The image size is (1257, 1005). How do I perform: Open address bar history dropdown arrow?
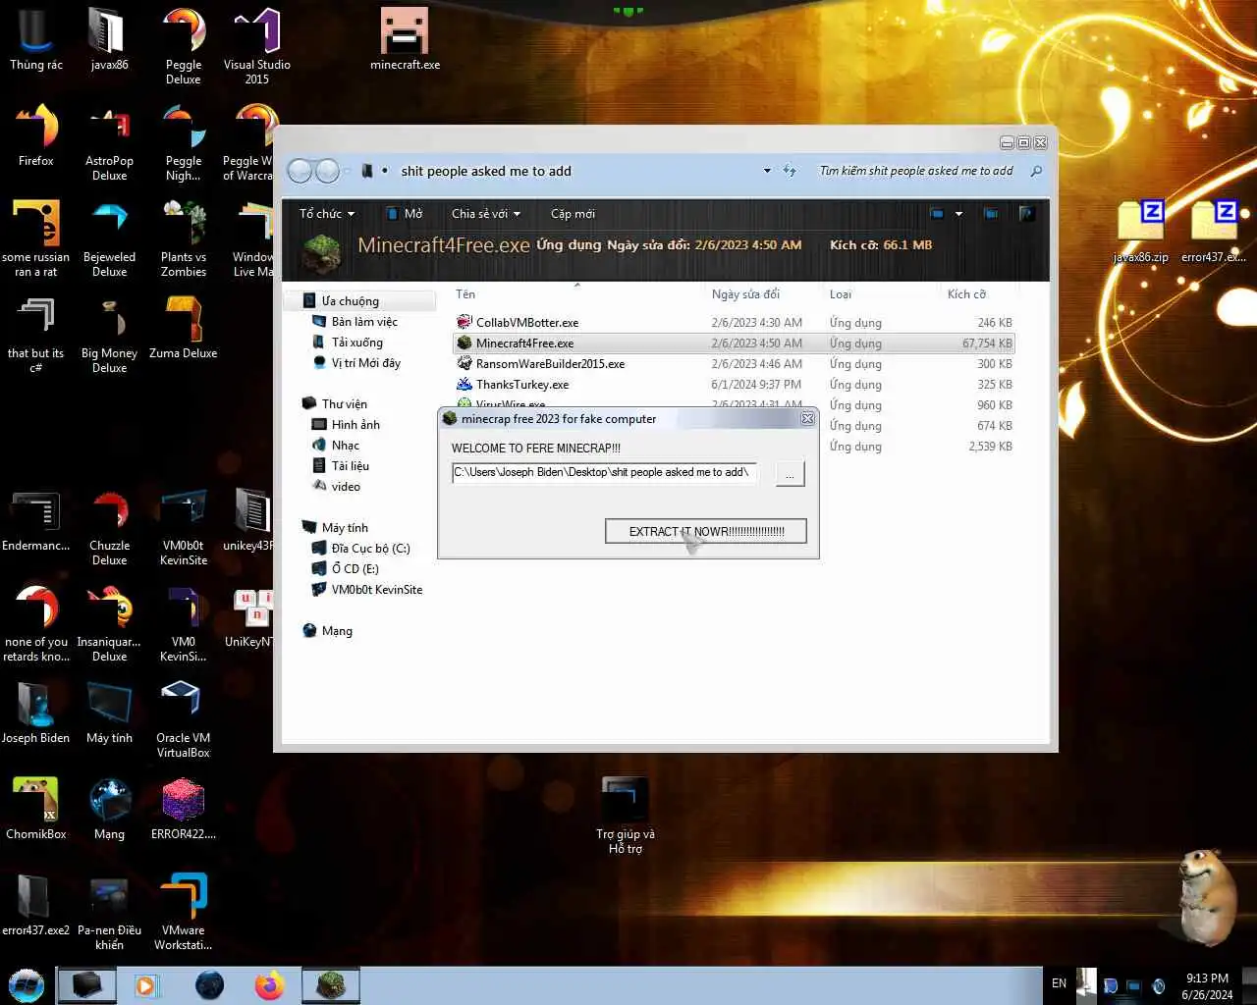coord(767,171)
